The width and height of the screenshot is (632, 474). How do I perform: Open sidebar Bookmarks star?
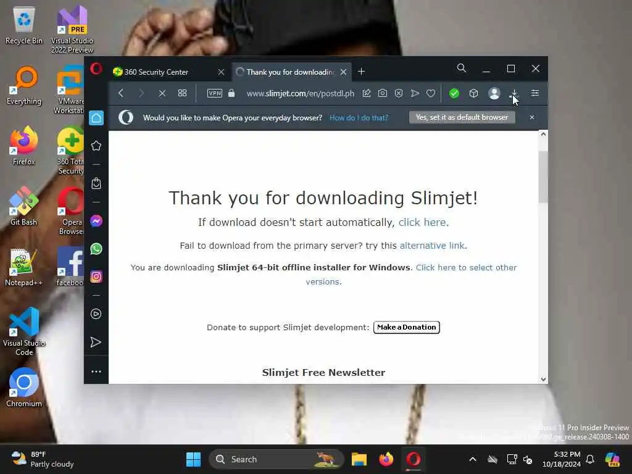[x=96, y=146]
